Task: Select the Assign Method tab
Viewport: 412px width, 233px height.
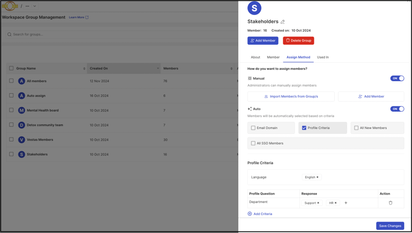Action: click(x=298, y=57)
